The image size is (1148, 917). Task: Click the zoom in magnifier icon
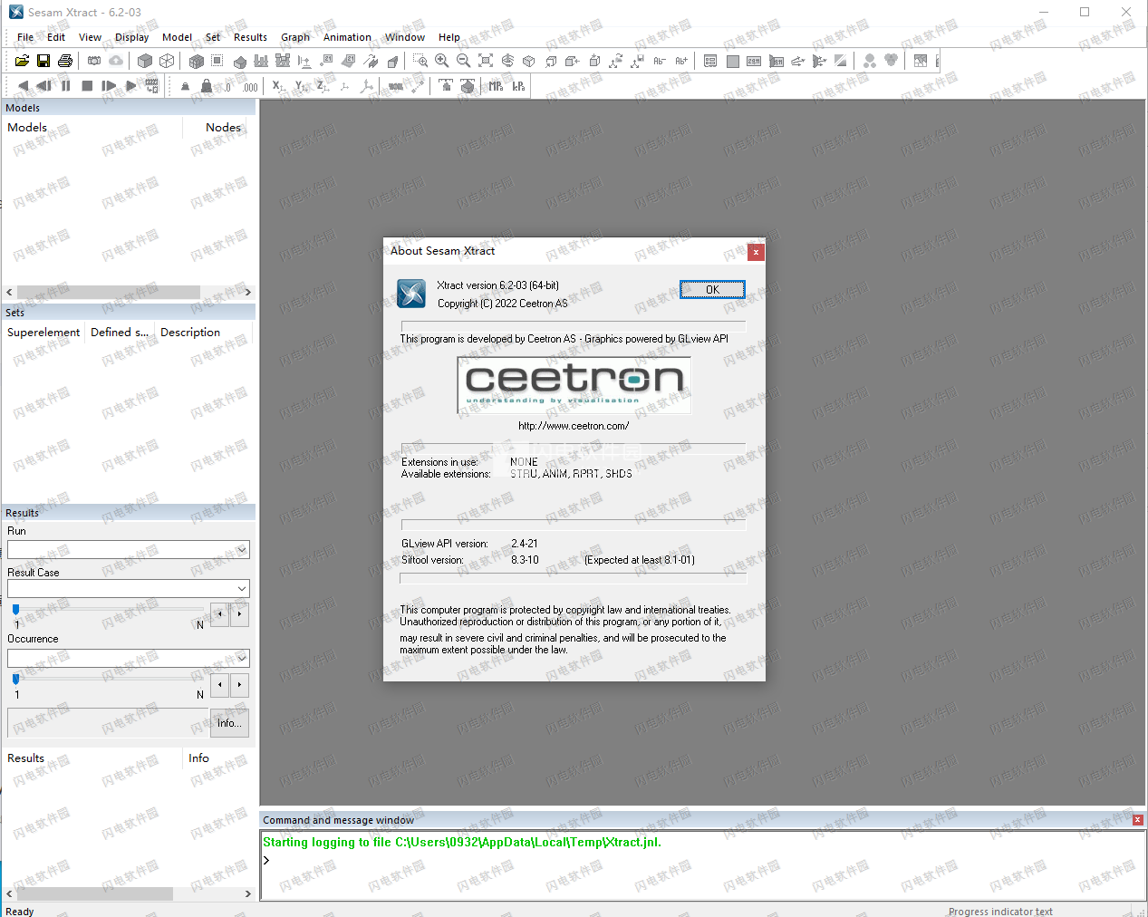[x=442, y=61]
